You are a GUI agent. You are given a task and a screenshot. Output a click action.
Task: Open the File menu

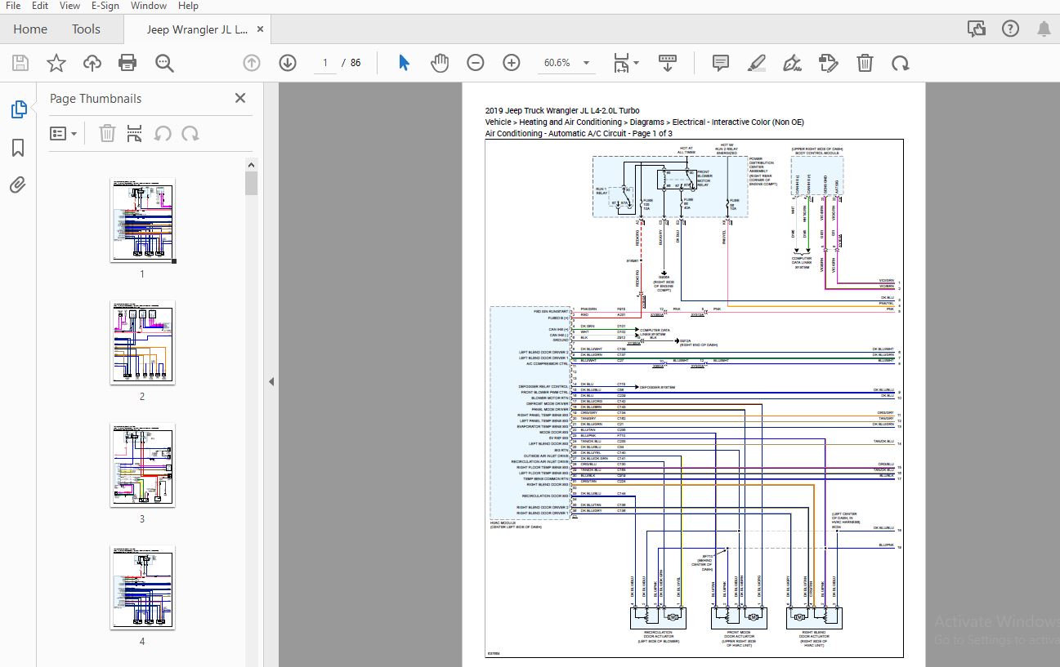coord(13,6)
